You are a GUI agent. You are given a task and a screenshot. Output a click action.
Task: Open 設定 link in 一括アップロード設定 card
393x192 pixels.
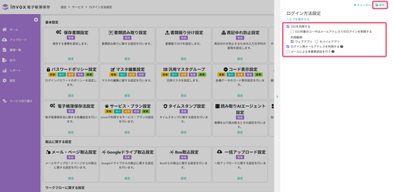point(240,178)
